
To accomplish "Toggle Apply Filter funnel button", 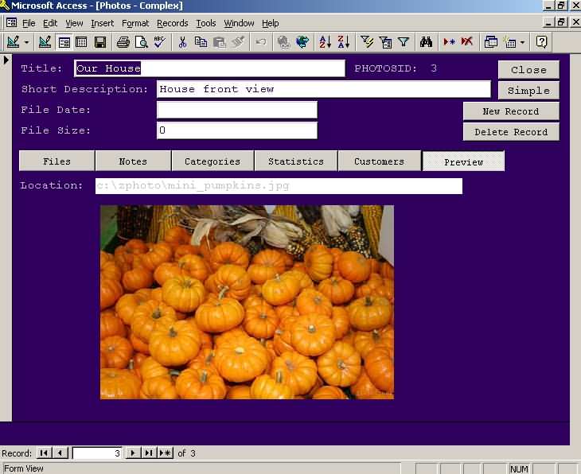I will pos(404,42).
